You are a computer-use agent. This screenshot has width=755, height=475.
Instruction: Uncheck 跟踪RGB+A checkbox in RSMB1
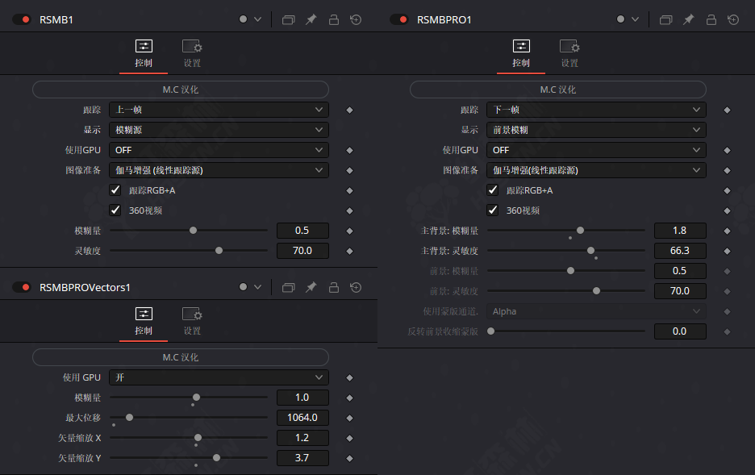[x=115, y=190]
